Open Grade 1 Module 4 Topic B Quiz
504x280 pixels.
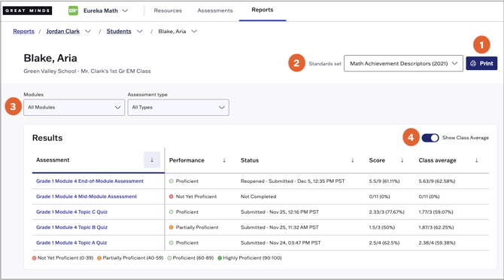(71, 227)
